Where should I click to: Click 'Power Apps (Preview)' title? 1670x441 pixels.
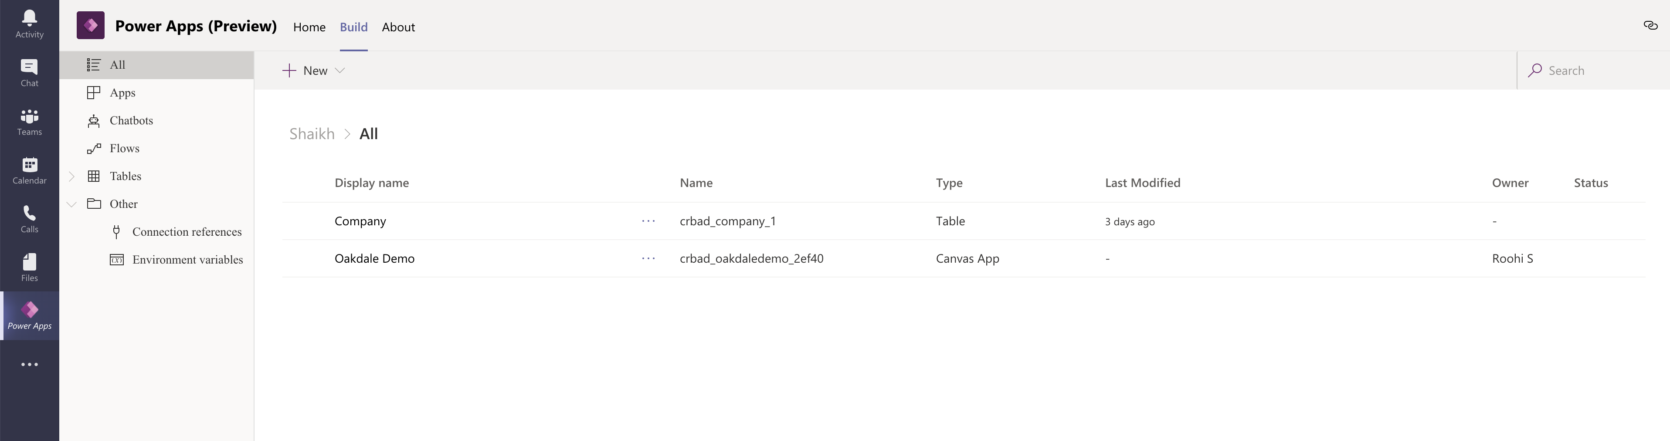pos(196,26)
